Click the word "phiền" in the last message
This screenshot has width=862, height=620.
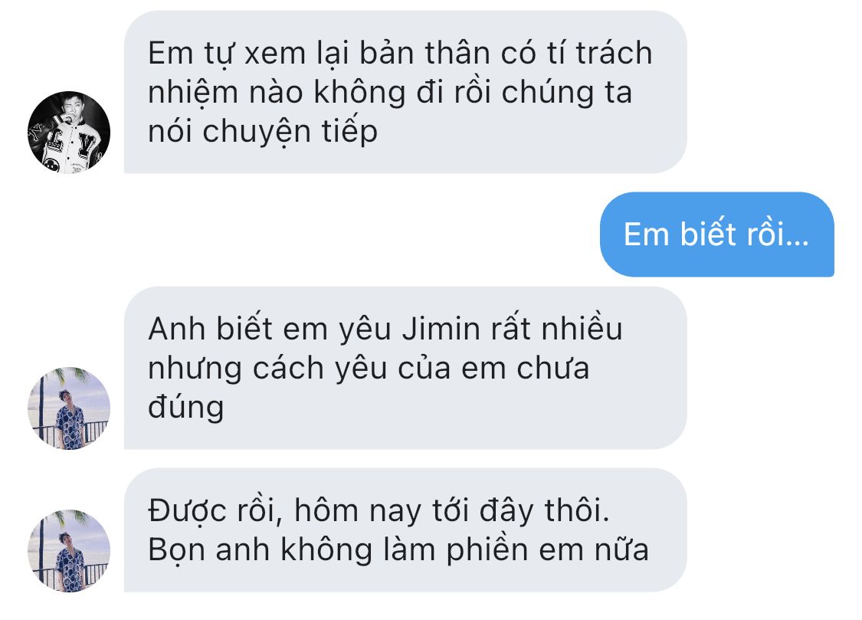[x=488, y=550]
